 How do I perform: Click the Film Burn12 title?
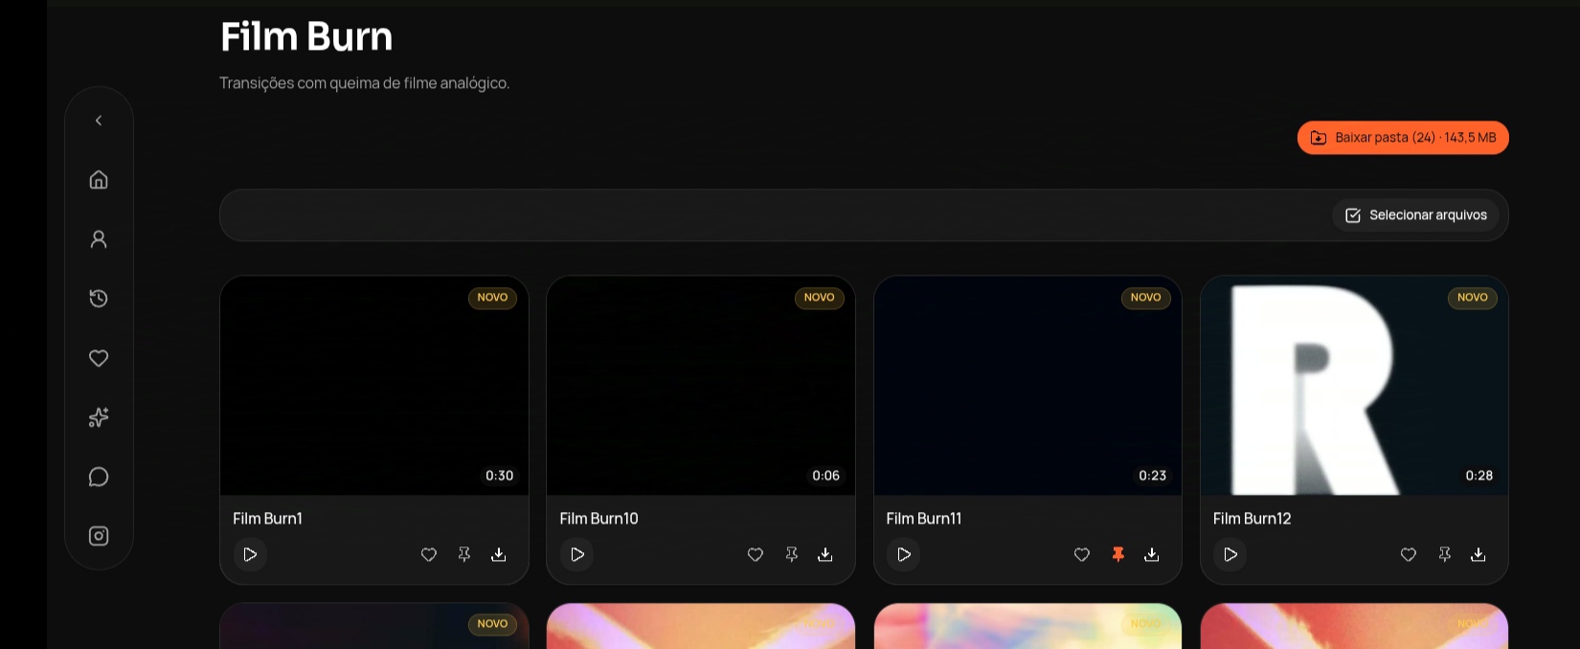point(1253,518)
